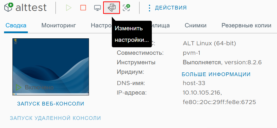This screenshot has height=128, width=277.
Task: Click the alttest virtual machine icon
Action: click(9, 7)
